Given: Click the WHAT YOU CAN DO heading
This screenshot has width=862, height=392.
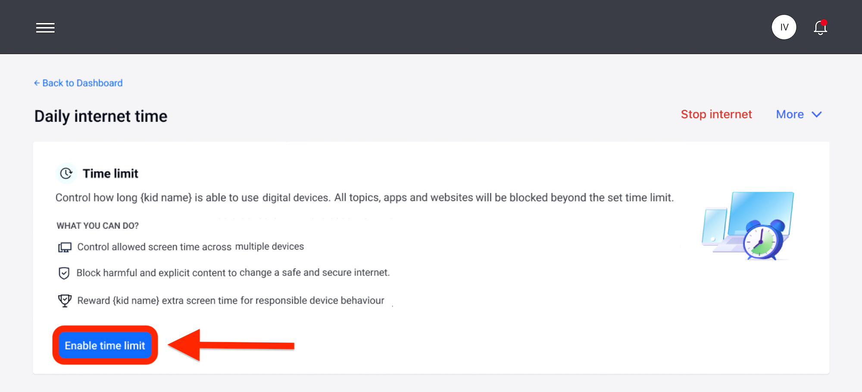Looking at the screenshot, I should 97,225.
